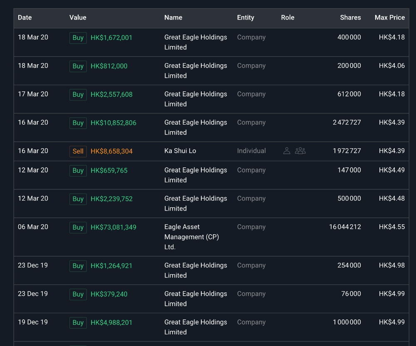
Task: Click the HK$812,000 transaction value
Action: 109,66
